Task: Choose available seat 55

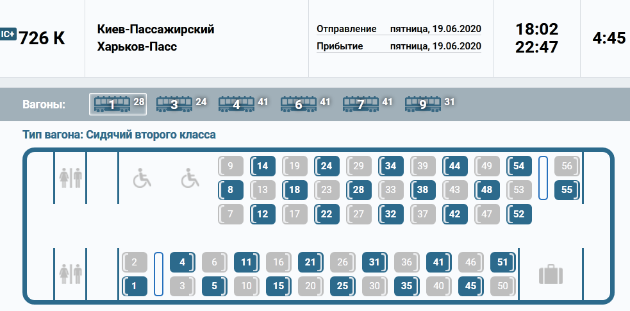Action: pyautogui.click(x=567, y=190)
